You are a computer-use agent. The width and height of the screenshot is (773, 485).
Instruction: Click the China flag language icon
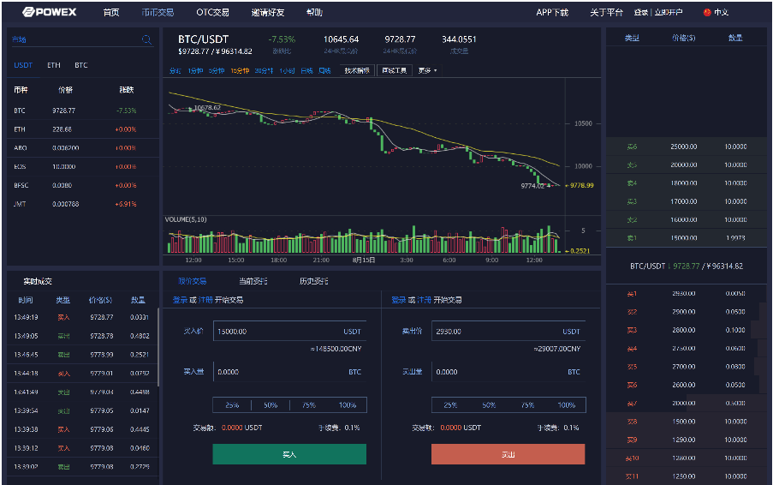(707, 12)
